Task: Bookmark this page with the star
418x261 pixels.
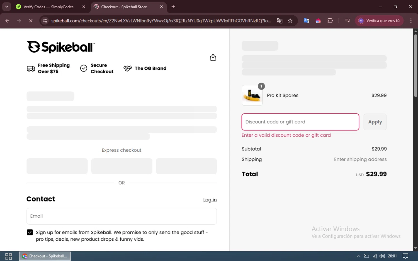Action: pyautogui.click(x=290, y=21)
